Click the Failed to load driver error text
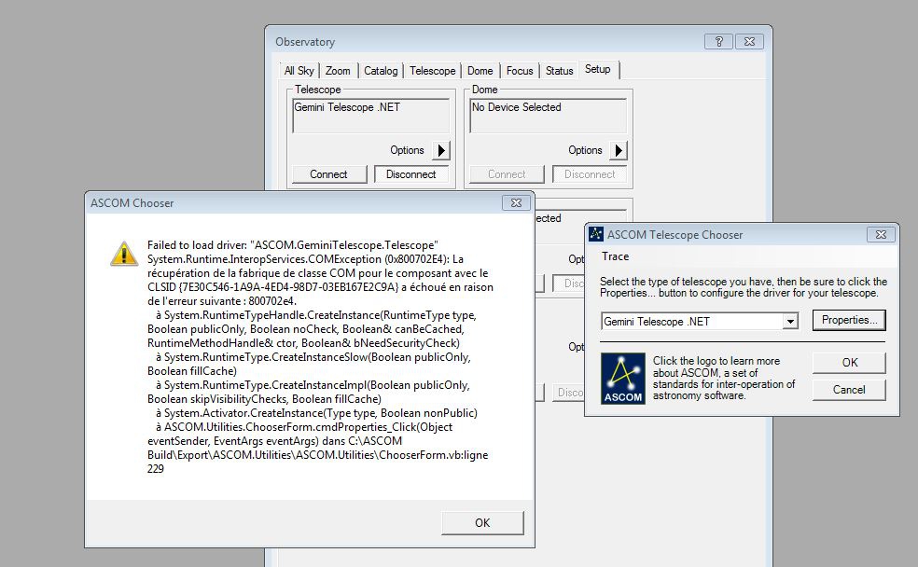Screen dimensions: 918x567 coord(293,245)
